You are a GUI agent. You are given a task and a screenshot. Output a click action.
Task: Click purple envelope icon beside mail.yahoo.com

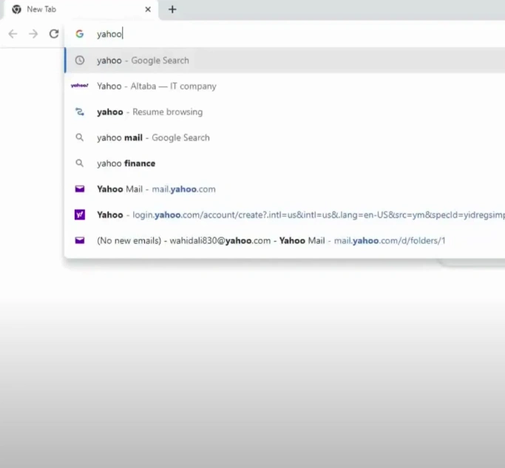[x=80, y=189]
